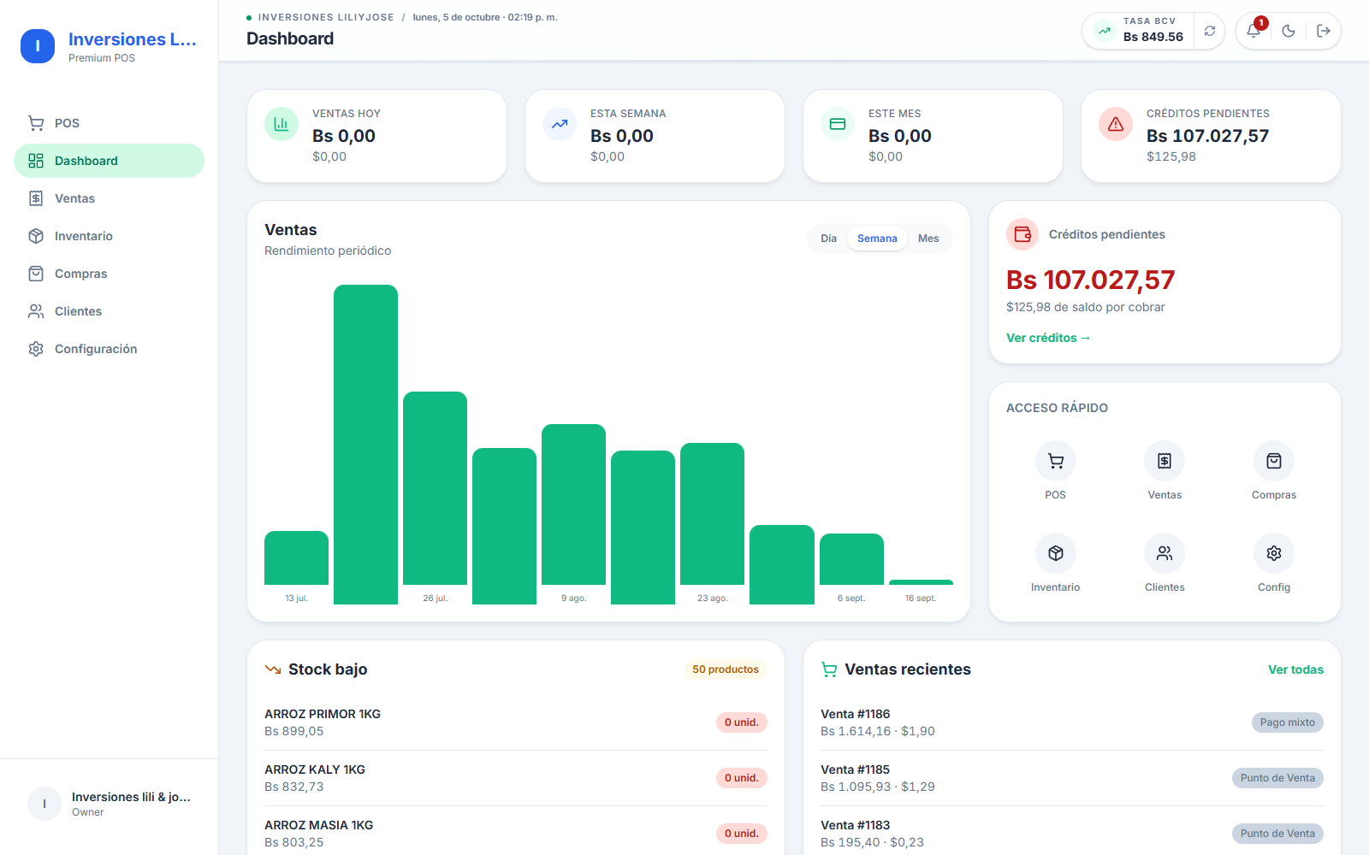This screenshot has width=1369, height=855.
Task: Open POS quick access shortcut
Action: coord(1055,470)
